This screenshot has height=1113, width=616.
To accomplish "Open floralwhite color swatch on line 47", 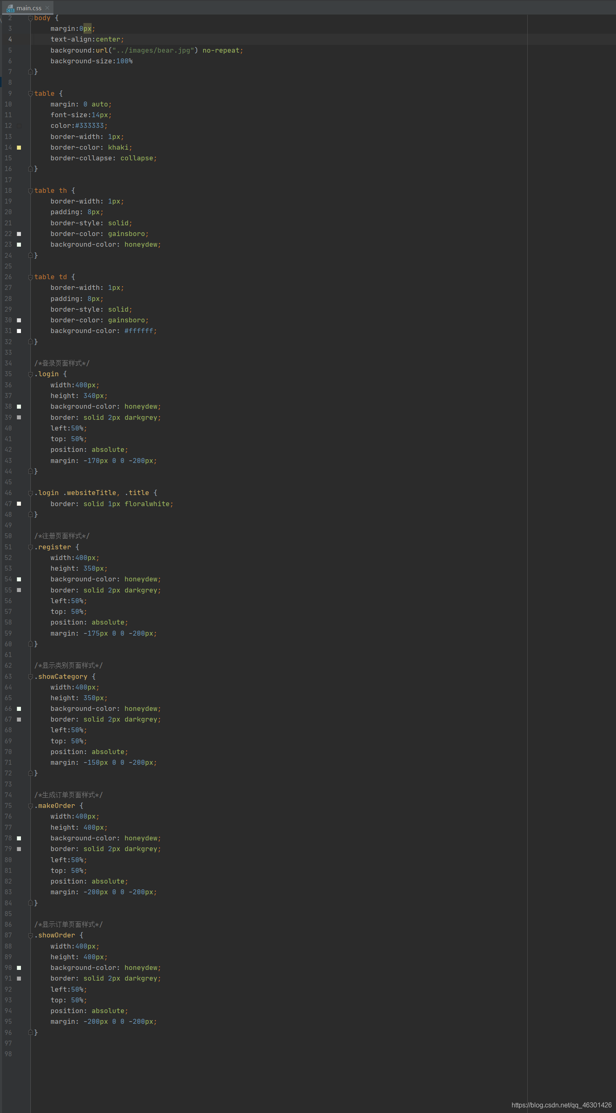I will 19,504.
